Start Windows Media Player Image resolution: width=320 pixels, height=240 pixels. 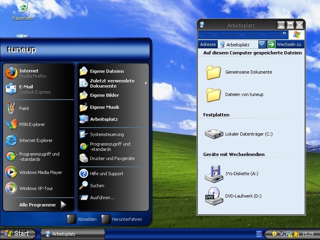[x=40, y=172]
